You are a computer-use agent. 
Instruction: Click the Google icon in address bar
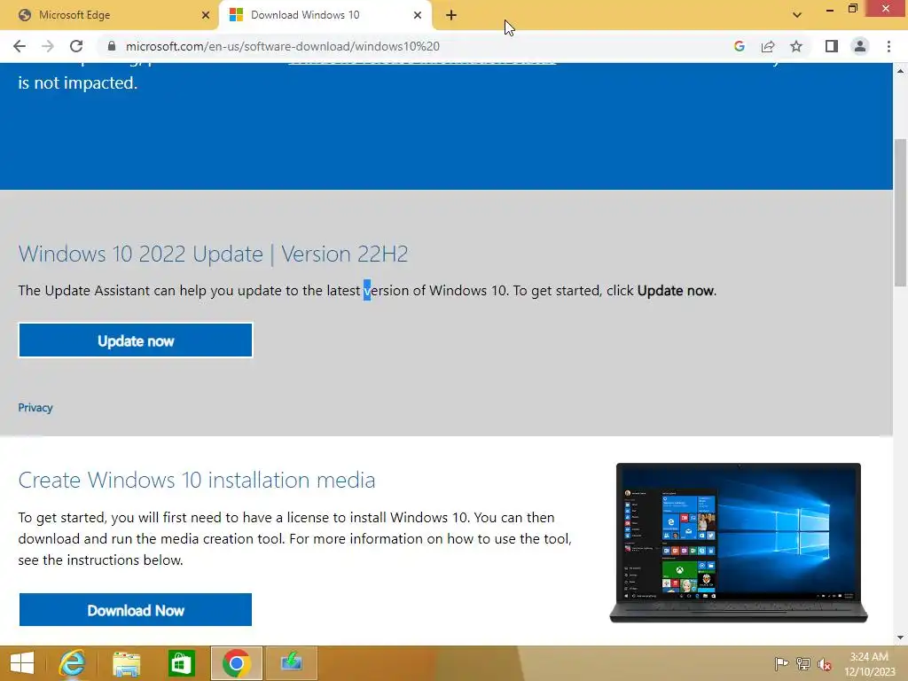pyautogui.click(x=739, y=46)
